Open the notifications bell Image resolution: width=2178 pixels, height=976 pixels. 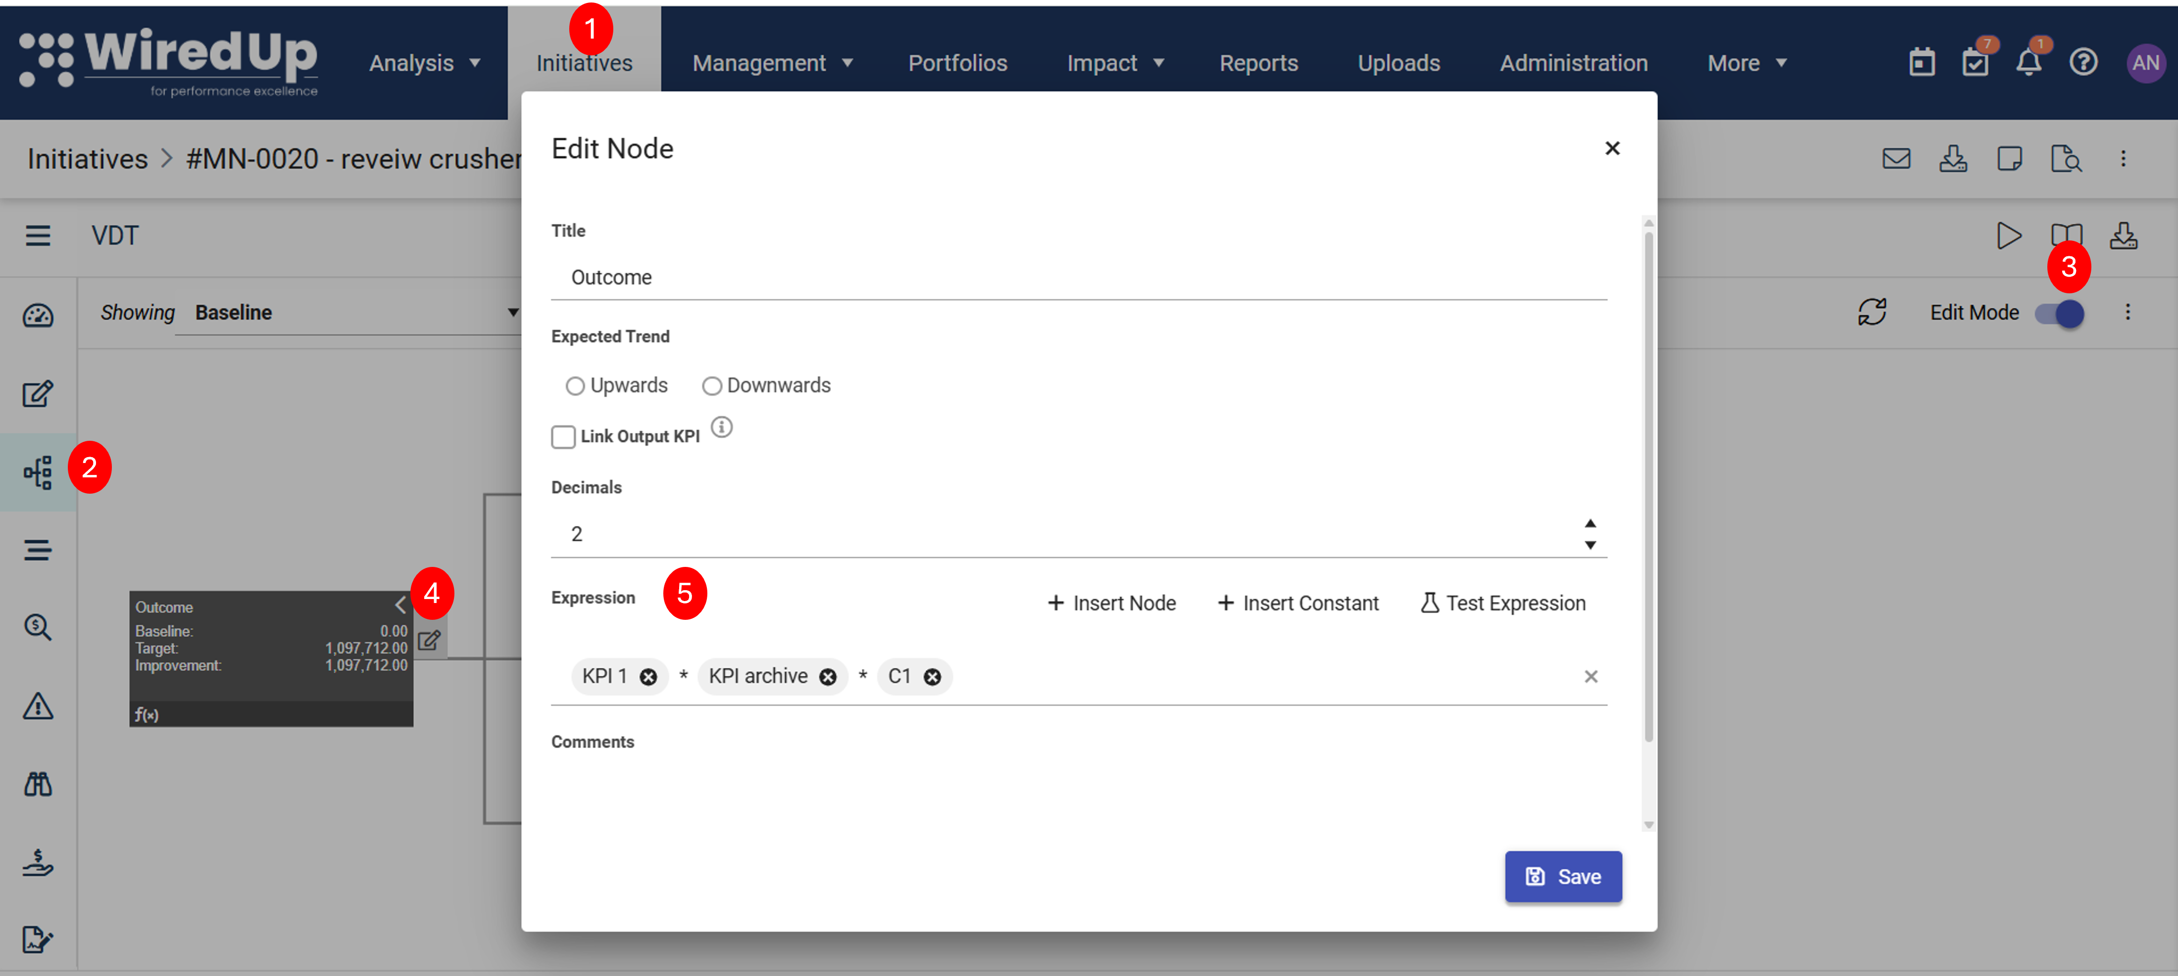[2029, 62]
